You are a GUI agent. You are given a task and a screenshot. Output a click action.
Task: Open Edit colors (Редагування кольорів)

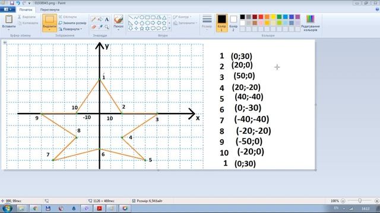311,23
